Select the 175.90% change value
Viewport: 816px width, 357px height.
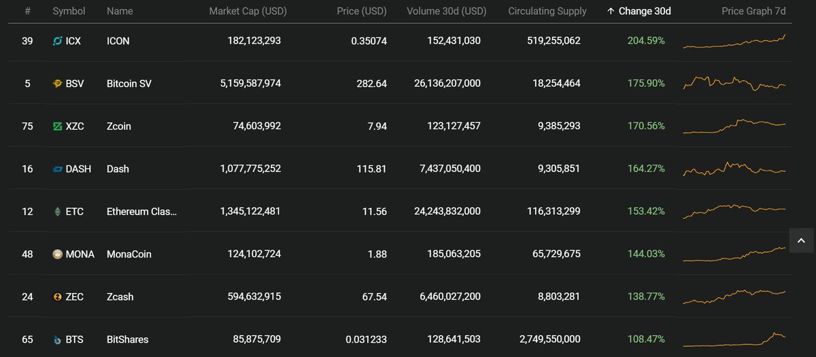click(646, 84)
